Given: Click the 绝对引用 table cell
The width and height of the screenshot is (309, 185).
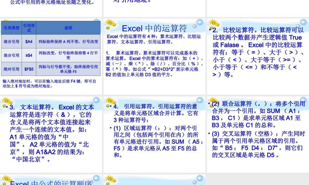Looking at the screenshot, I should point(11,69).
